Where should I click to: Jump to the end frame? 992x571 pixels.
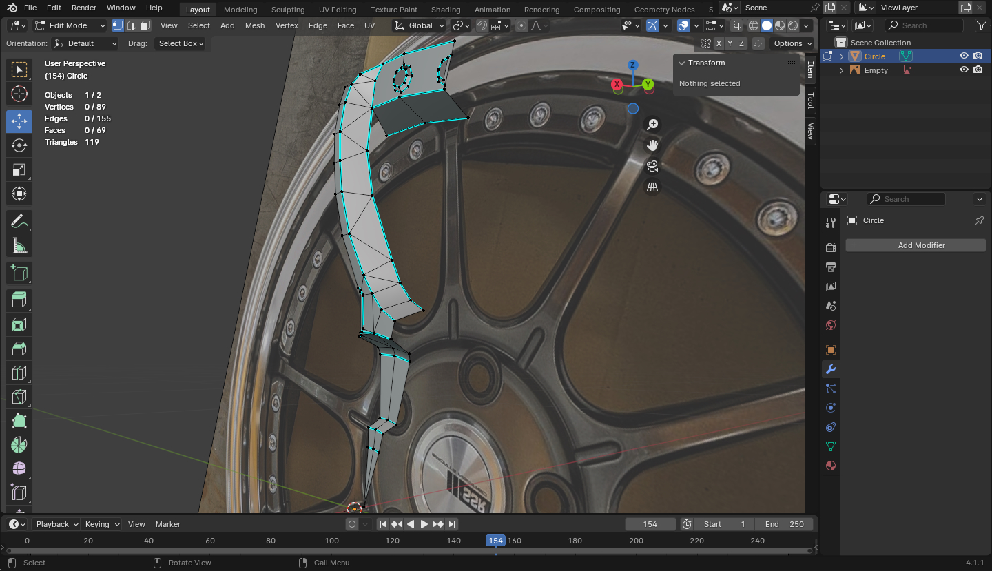click(x=453, y=524)
